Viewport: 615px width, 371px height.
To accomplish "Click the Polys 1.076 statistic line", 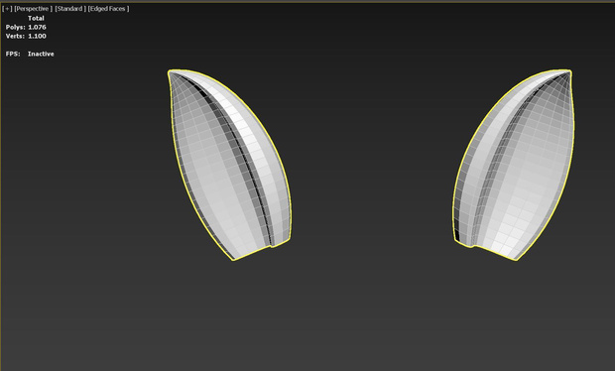I will tap(26, 27).
